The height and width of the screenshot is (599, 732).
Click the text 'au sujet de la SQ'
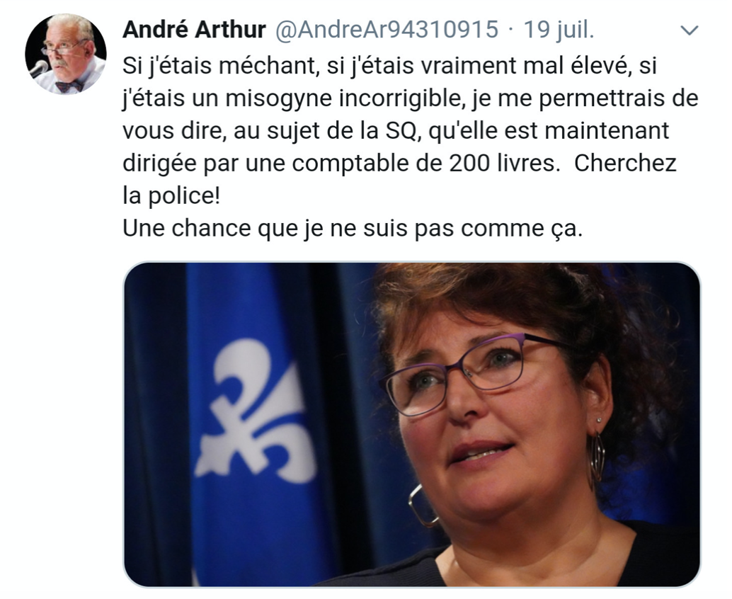coord(325,131)
